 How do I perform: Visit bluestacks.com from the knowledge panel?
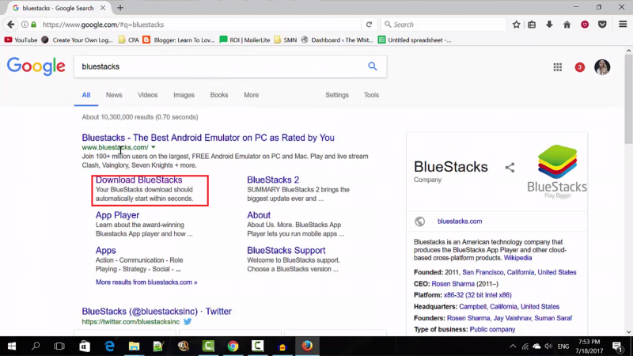pos(460,222)
